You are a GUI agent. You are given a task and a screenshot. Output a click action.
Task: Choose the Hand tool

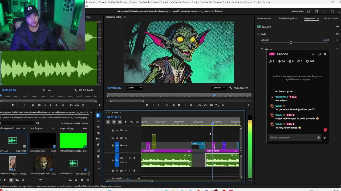(x=98, y=156)
